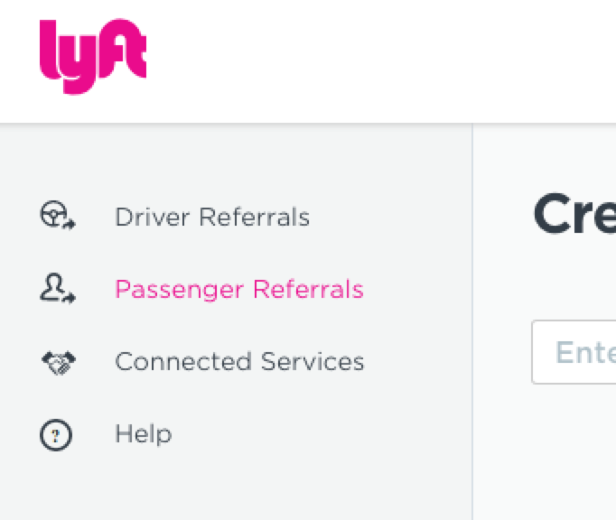Image resolution: width=616 pixels, height=520 pixels.
Task: Open Driver Referrals in the sidebar
Action: [x=212, y=217]
